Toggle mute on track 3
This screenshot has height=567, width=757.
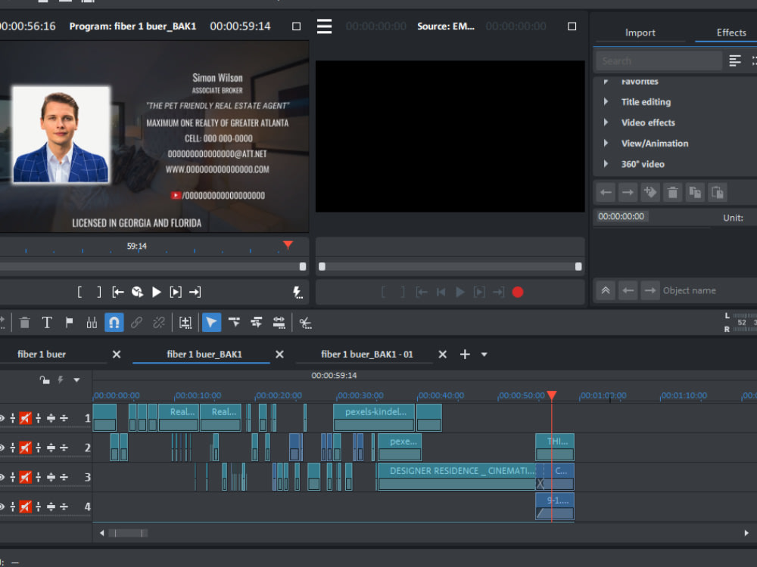pyautogui.click(x=25, y=477)
